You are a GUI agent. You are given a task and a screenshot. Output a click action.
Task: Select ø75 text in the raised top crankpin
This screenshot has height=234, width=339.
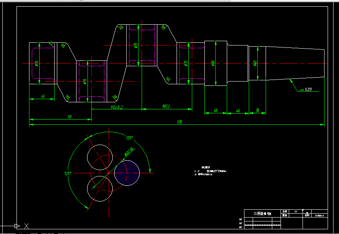tap(135, 45)
